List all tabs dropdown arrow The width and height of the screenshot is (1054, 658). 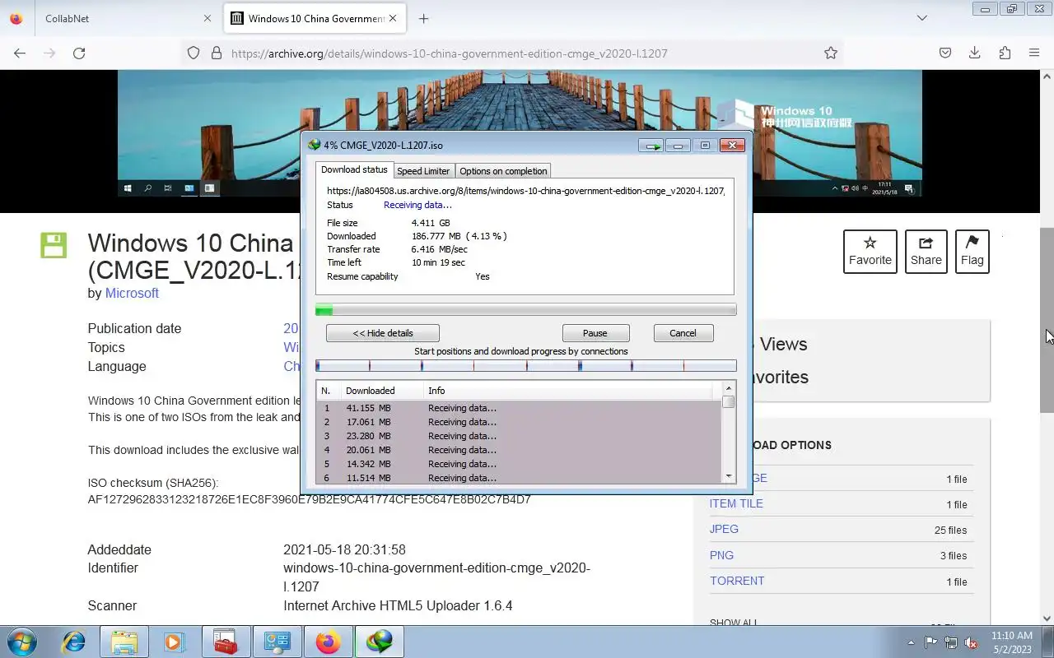(x=922, y=18)
